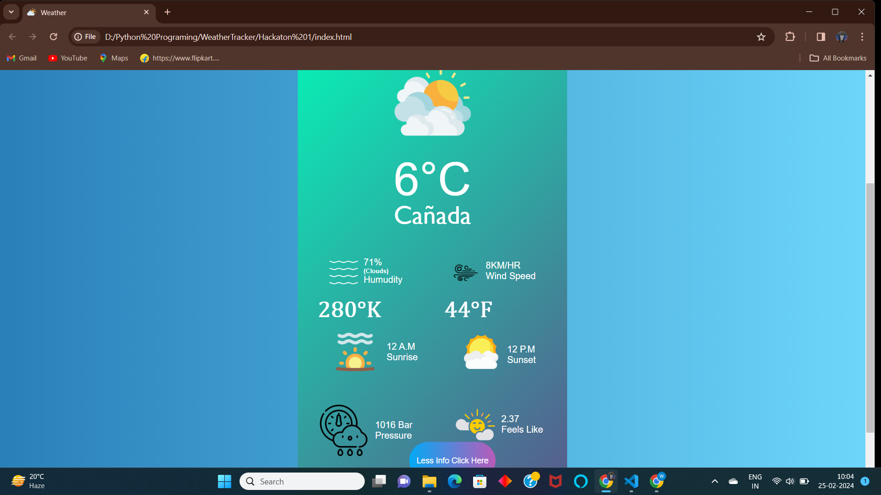Open the YouTube bookmark link
The image size is (881, 495).
68,58
